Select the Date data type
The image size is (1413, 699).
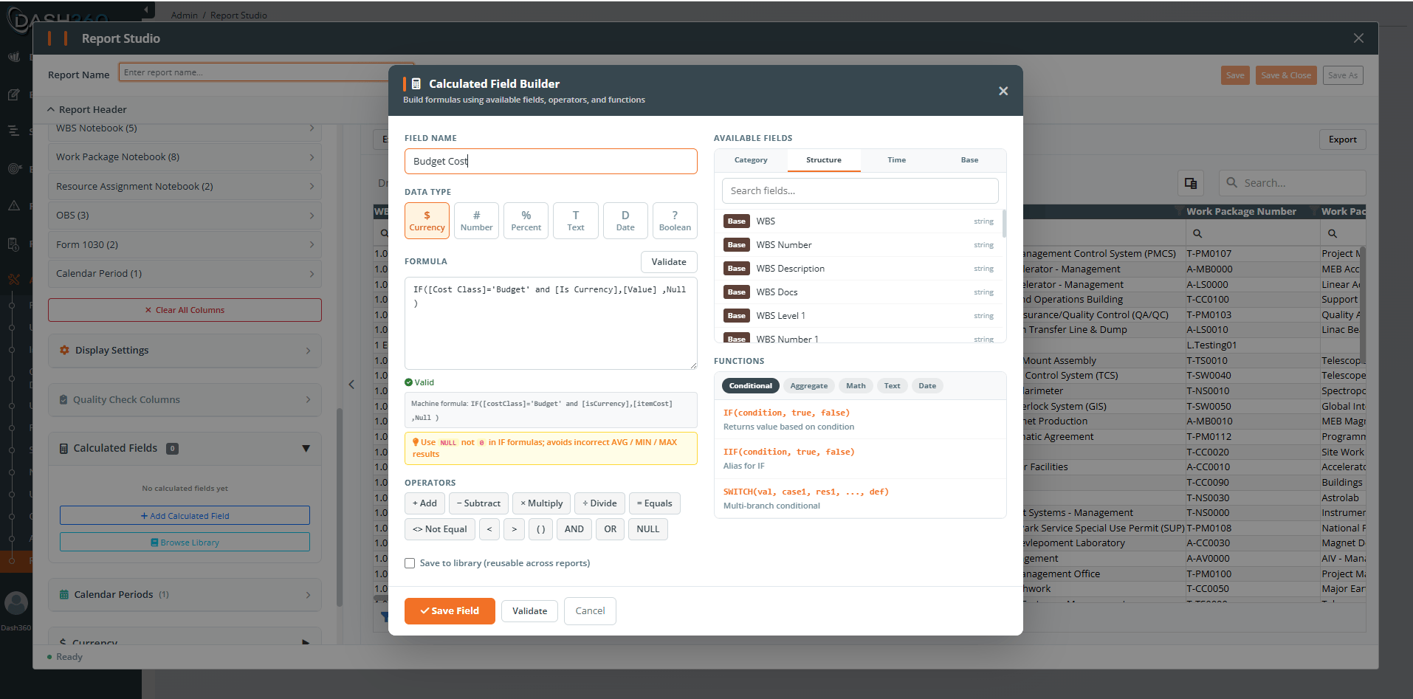pos(625,221)
